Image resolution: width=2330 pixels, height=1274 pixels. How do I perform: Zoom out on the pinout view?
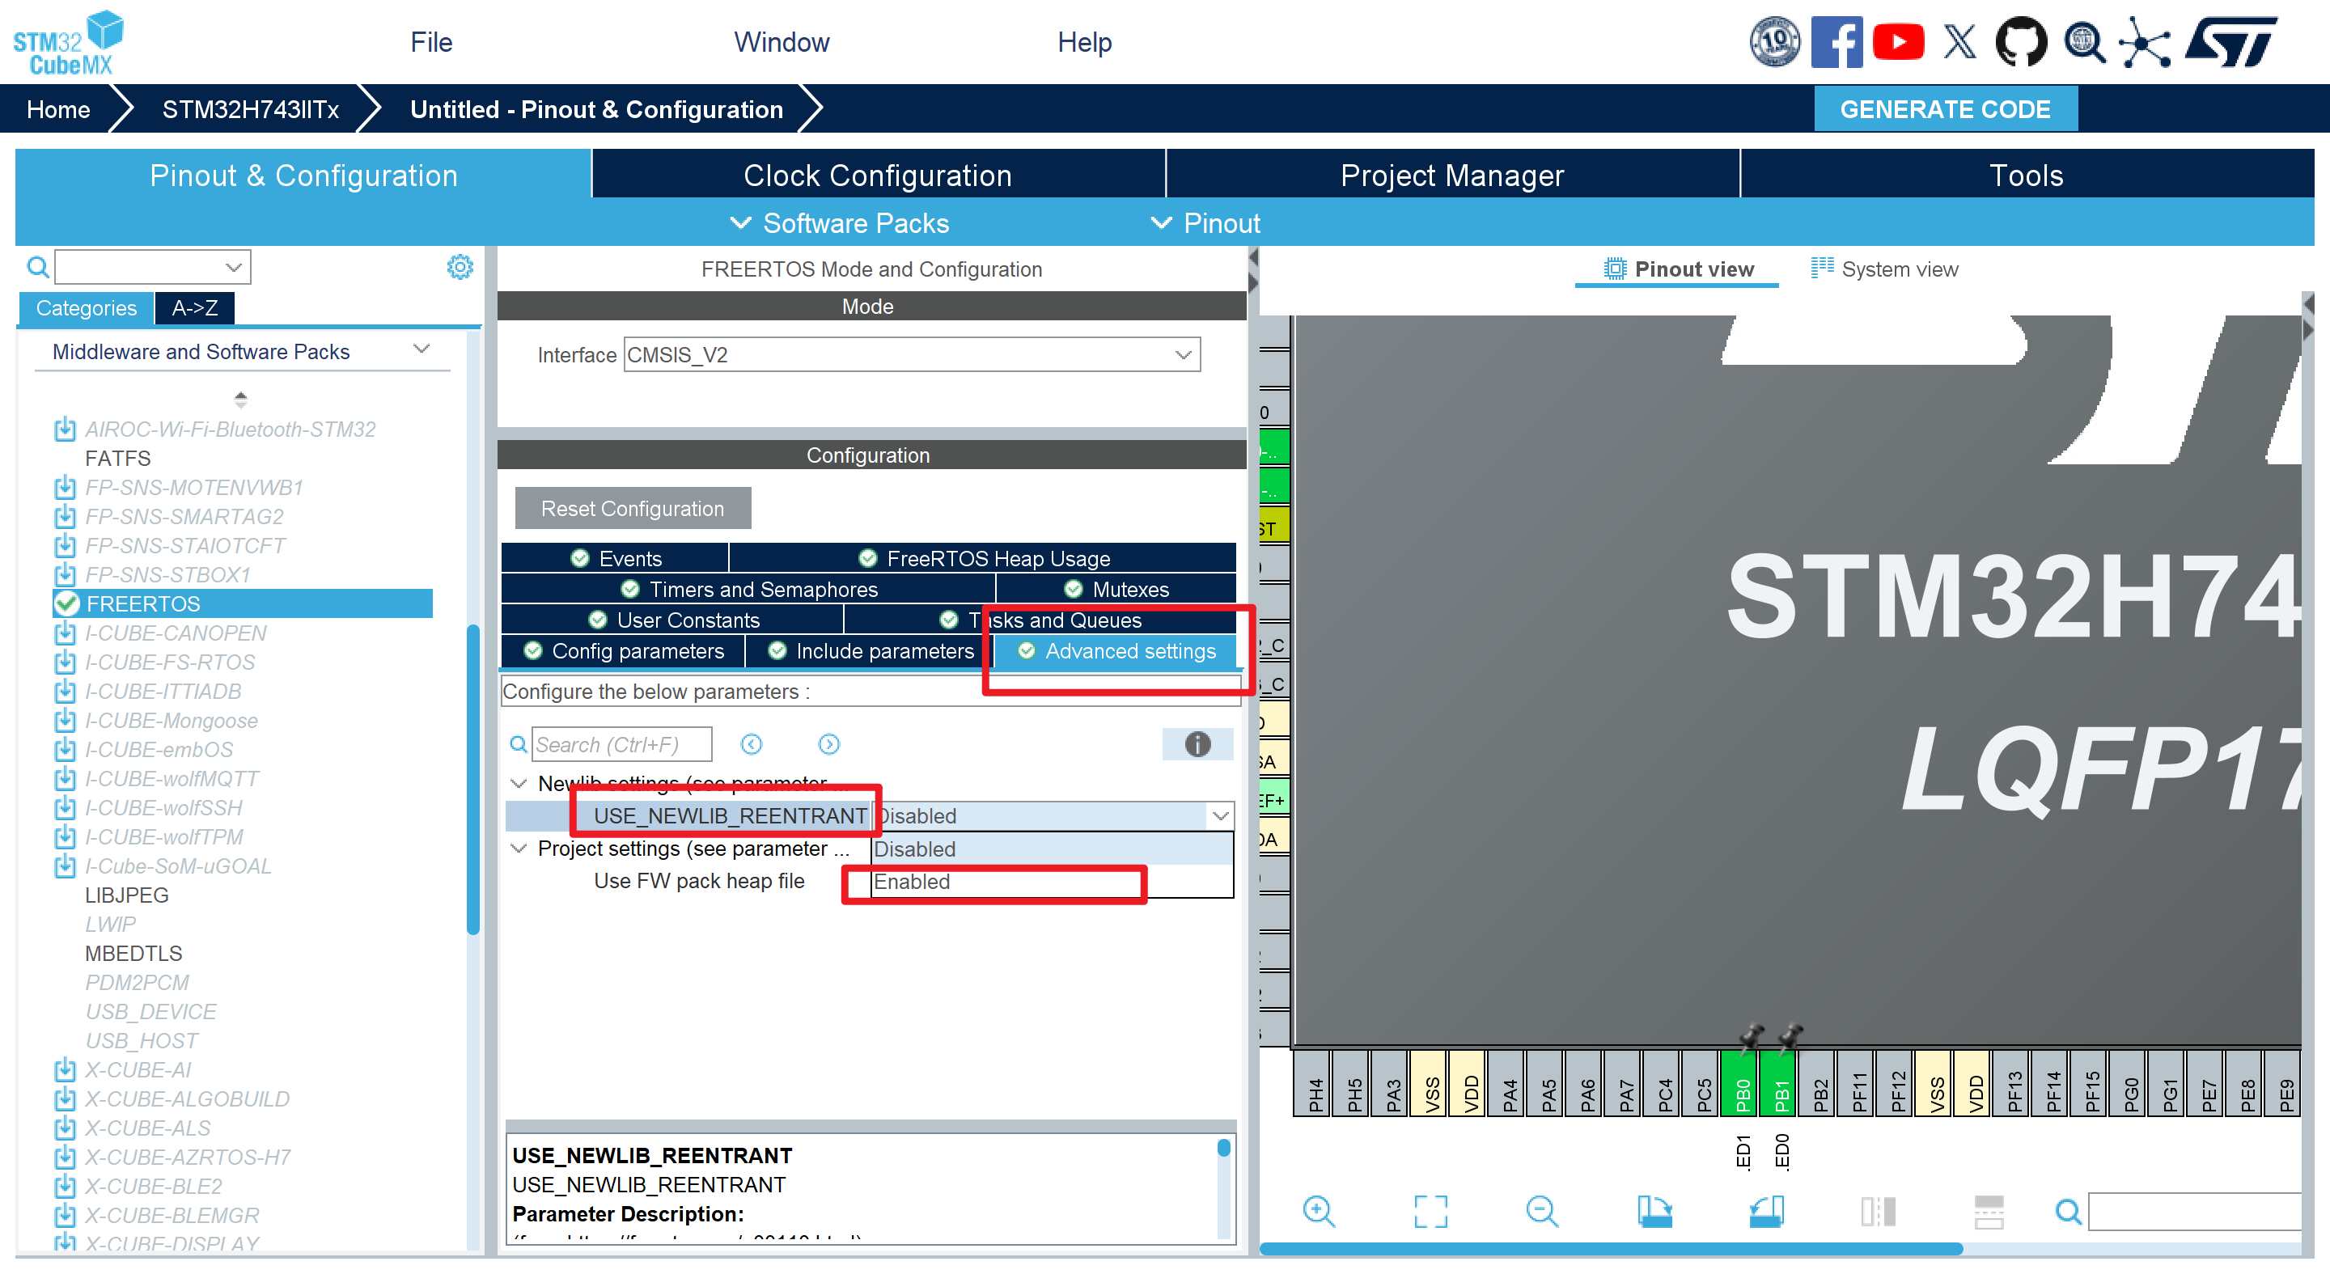point(1541,1211)
